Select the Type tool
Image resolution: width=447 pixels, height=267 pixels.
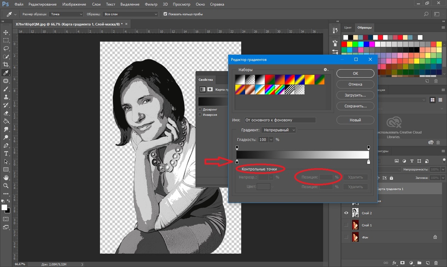click(6, 154)
